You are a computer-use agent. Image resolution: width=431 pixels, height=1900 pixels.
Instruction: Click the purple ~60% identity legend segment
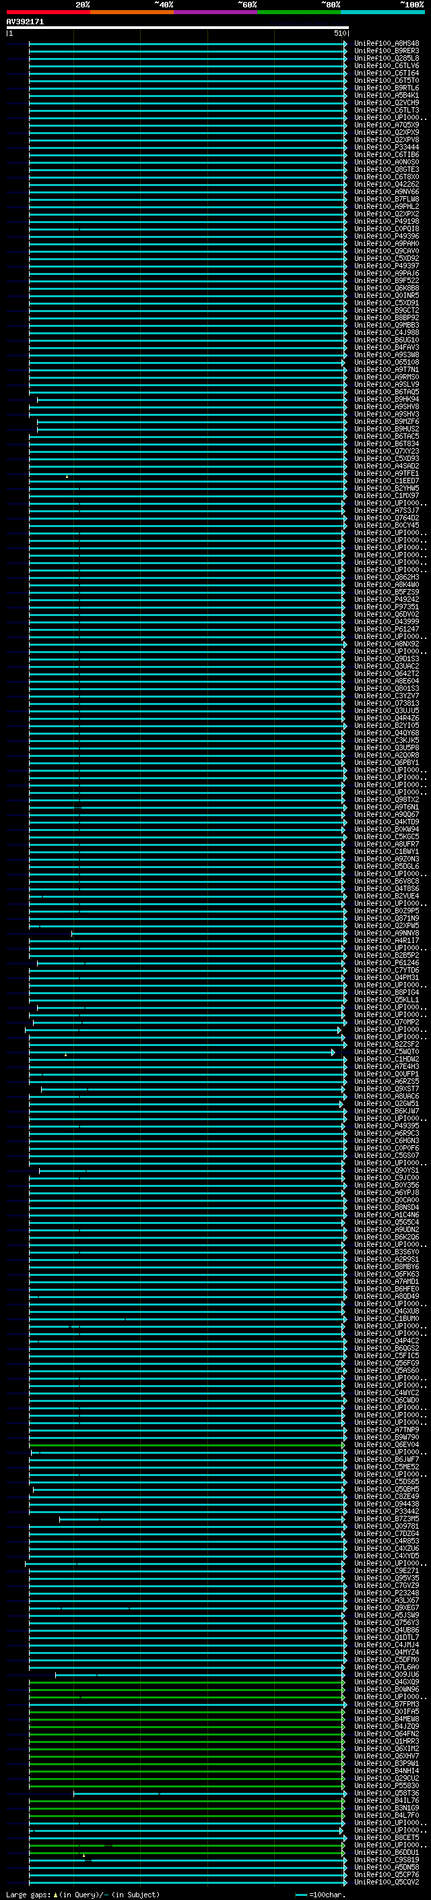[x=216, y=12]
